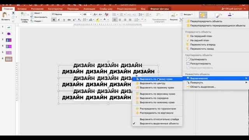Click the Arrange objects icon in ribbon
Viewport: 249px width, 140px height.
tap(203, 15)
